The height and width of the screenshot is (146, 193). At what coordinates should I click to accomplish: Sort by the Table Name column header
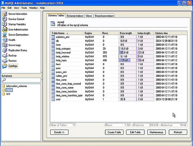pyautogui.click(x=67, y=33)
